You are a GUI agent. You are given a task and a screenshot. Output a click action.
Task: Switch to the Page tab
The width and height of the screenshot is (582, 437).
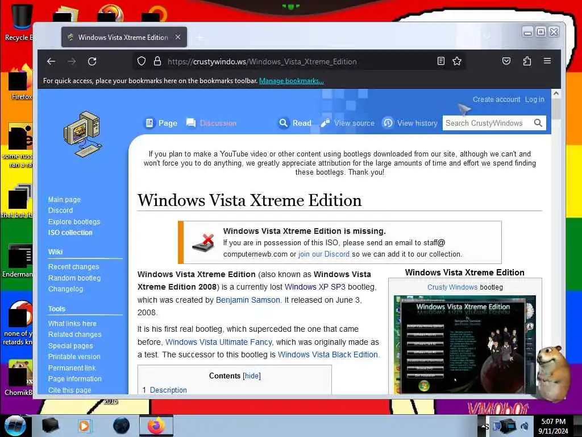click(161, 123)
